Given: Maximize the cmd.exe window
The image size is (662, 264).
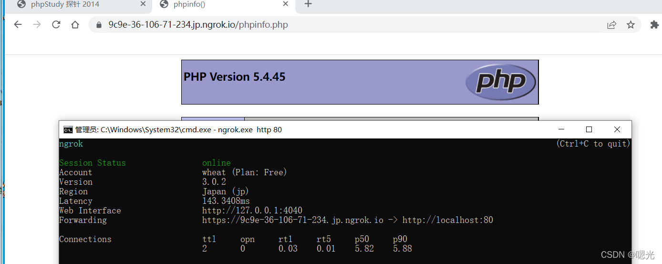Looking at the screenshot, I should tap(589, 129).
